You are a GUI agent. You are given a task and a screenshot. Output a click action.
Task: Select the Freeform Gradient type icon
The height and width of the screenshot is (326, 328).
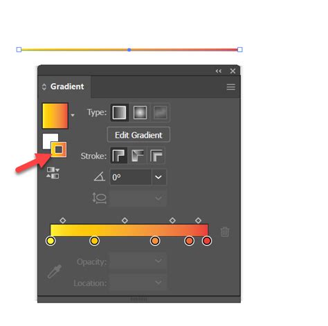tap(161, 113)
